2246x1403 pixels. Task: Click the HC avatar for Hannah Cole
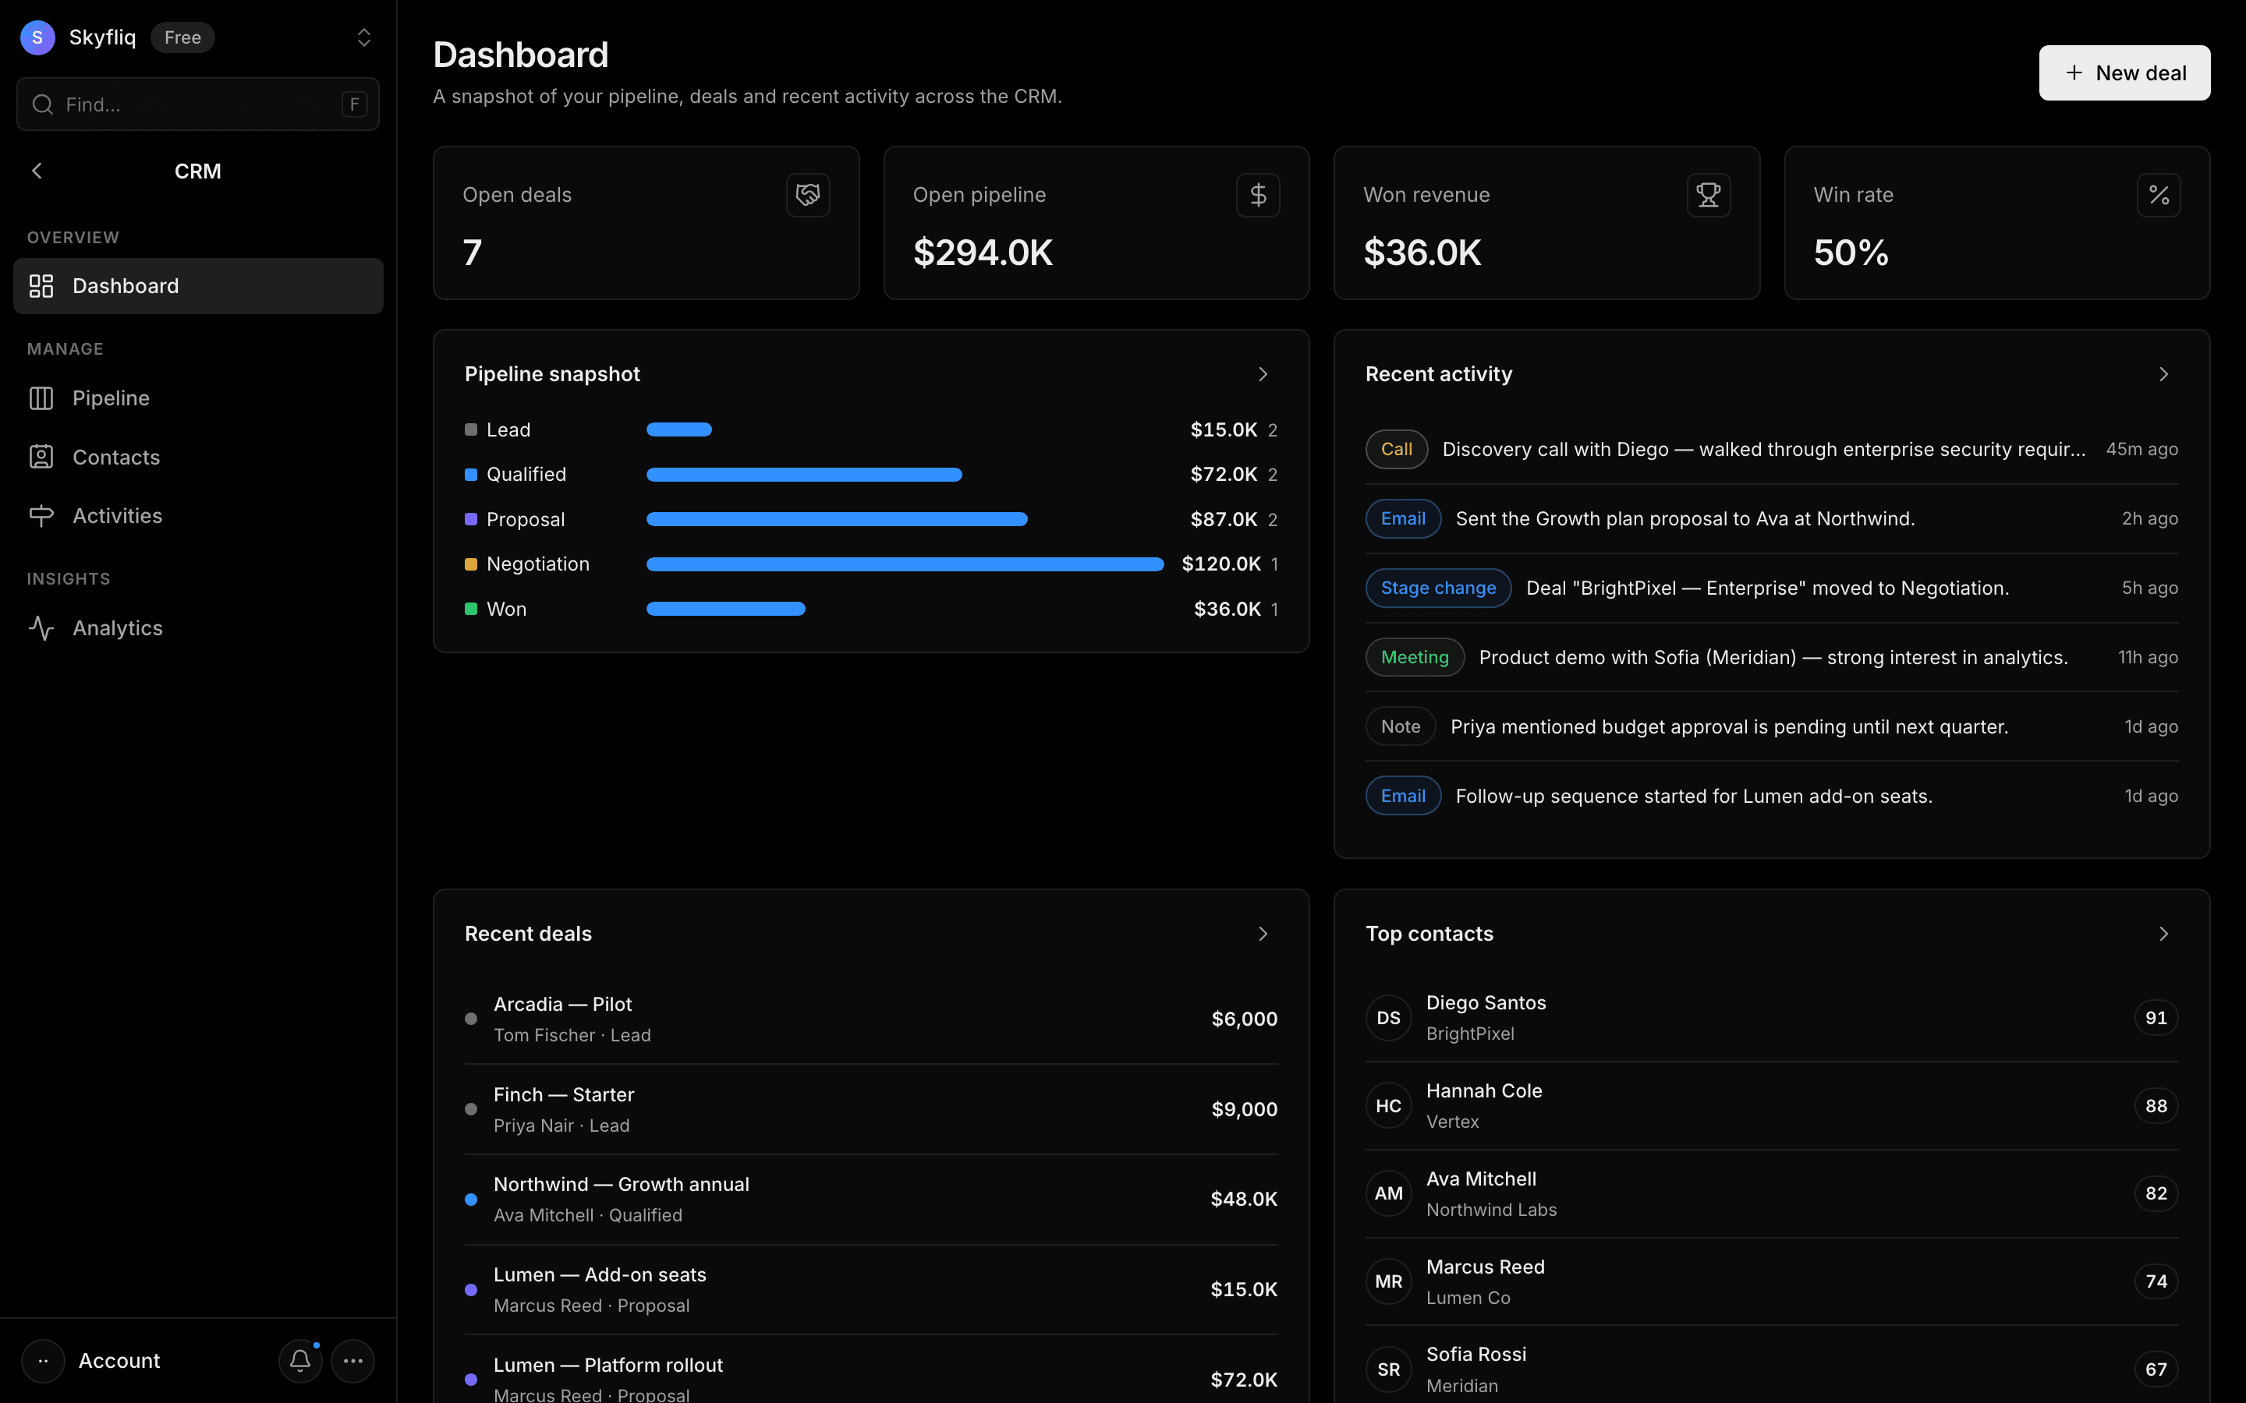coord(1388,1106)
